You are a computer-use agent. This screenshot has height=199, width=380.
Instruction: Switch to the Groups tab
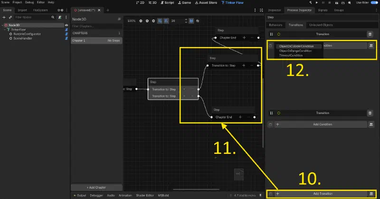coord(339,10)
